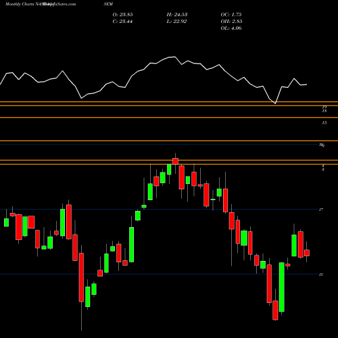The height and width of the screenshot is (338, 338).
Task: Click the "OC: 1.75" value
Action: click(231, 15)
